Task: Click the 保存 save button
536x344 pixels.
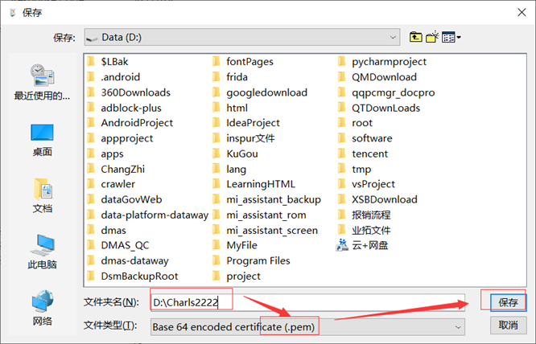Action: click(x=508, y=302)
